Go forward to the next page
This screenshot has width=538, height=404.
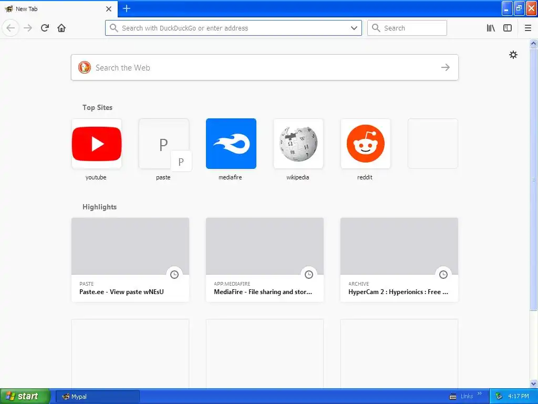click(x=28, y=28)
